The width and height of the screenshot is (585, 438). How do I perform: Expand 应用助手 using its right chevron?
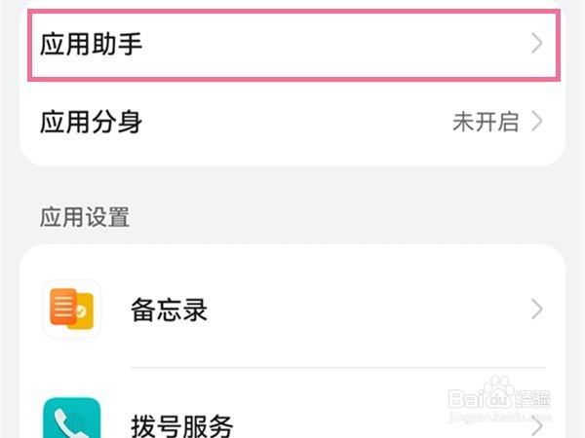pyautogui.click(x=536, y=44)
